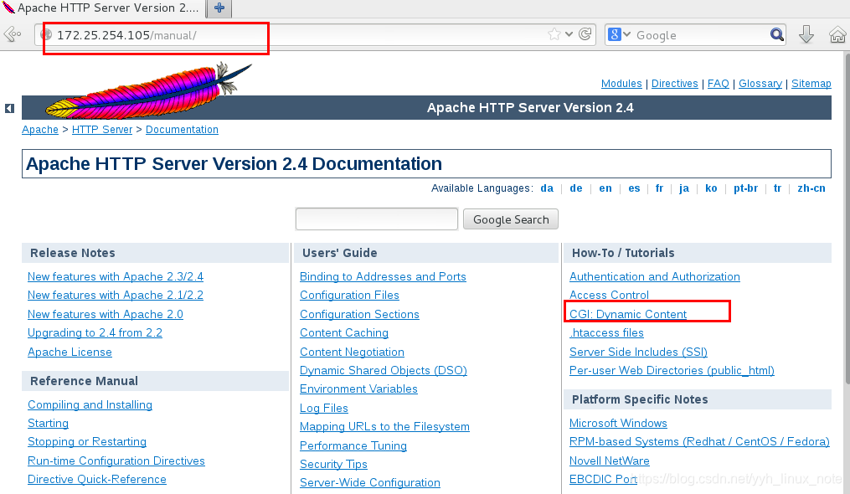
Task: Collapse sidebar with the left arrow icon
Action: click(9, 109)
